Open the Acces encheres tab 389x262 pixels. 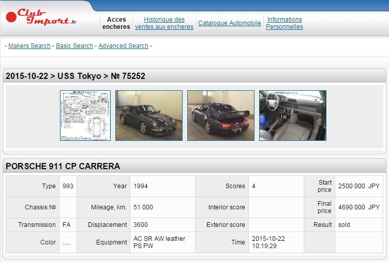[116, 23]
